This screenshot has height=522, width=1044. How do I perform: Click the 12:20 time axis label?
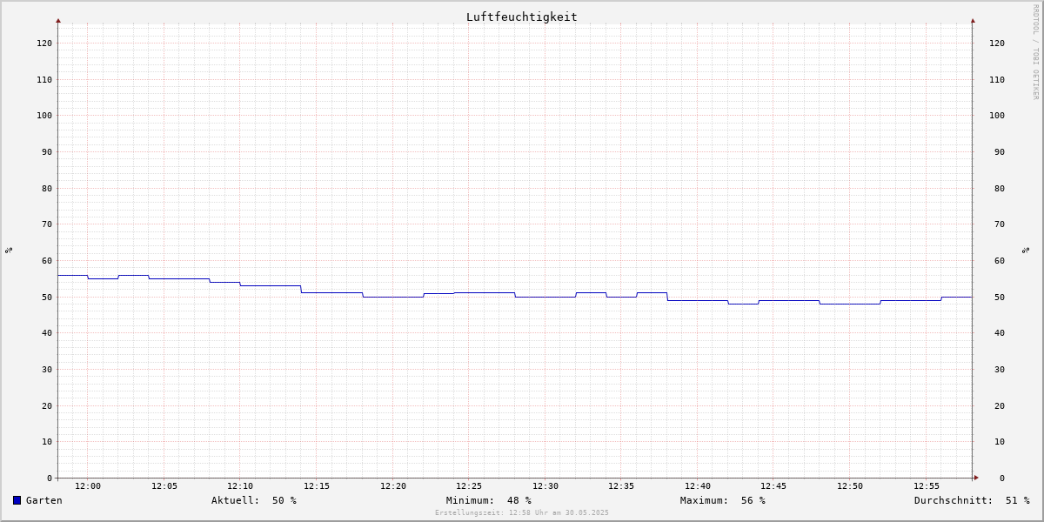(393, 485)
